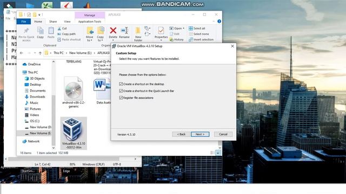Open 3D Objects in navigation pane

pyautogui.click(x=35, y=79)
